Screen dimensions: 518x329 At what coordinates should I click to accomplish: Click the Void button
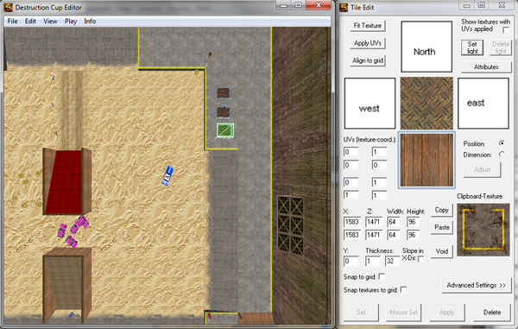point(442,251)
